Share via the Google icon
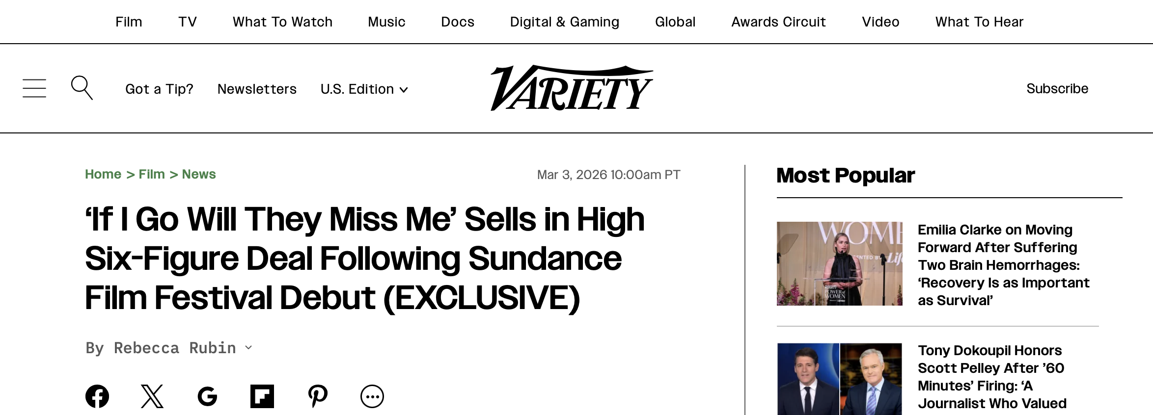1153x415 pixels. [x=207, y=396]
